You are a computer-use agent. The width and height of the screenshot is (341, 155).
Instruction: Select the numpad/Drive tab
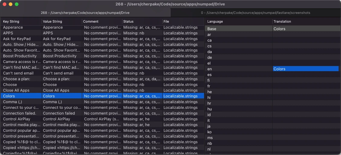85,13
